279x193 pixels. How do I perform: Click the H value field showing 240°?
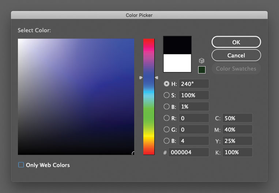[194, 84]
